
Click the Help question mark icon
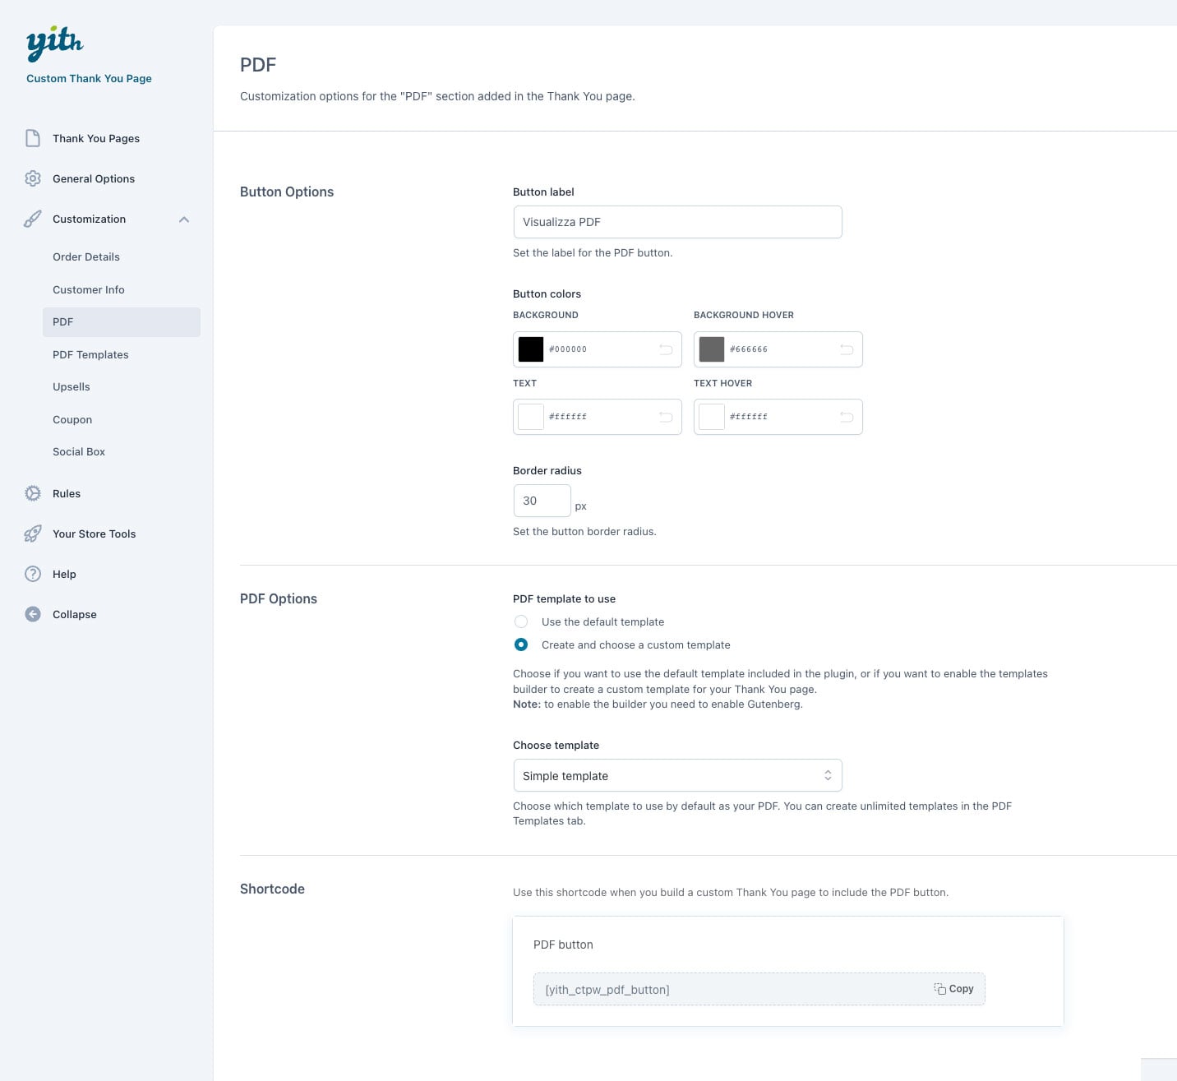tap(33, 574)
